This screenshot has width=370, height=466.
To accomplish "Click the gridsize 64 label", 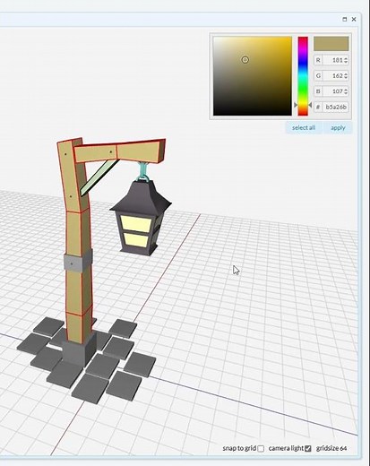I will point(331,448).
